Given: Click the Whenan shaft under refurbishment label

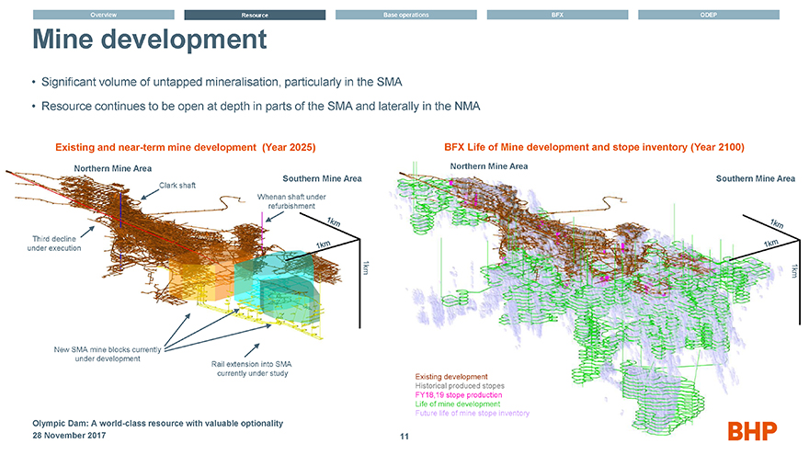Looking at the screenshot, I should pos(291,201).
